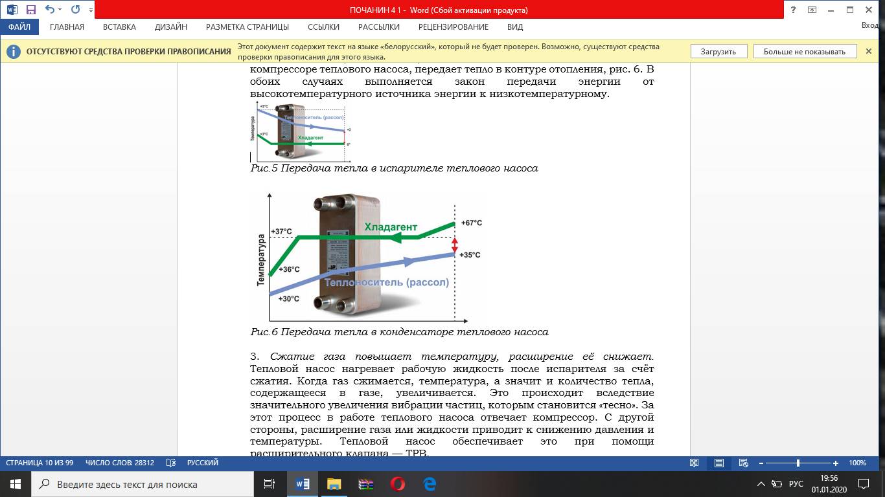The image size is (885, 497).
Task: Click the Save icon in quick access toolbar
Action: (31, 10)
